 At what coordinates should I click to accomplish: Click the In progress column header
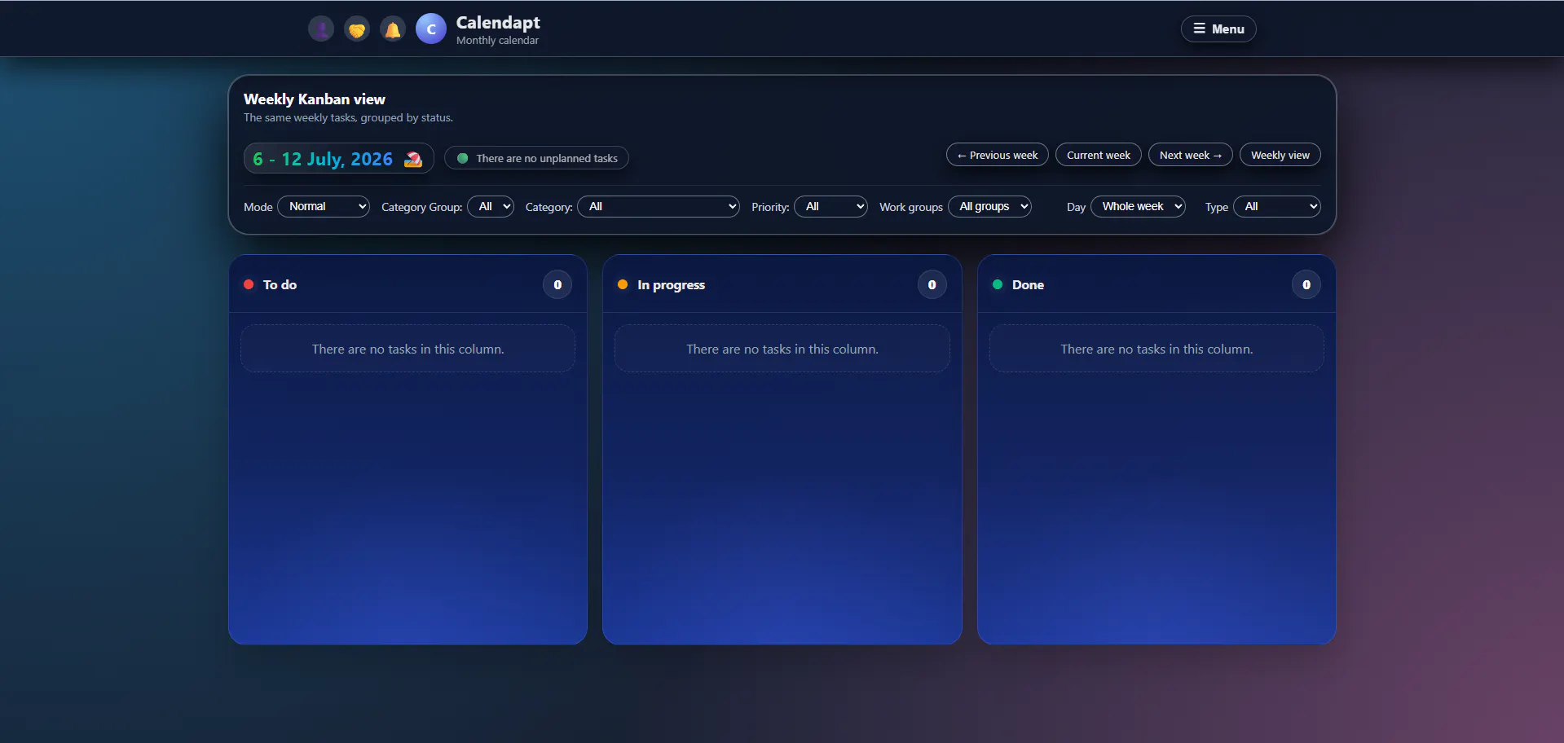pos(782,284)
